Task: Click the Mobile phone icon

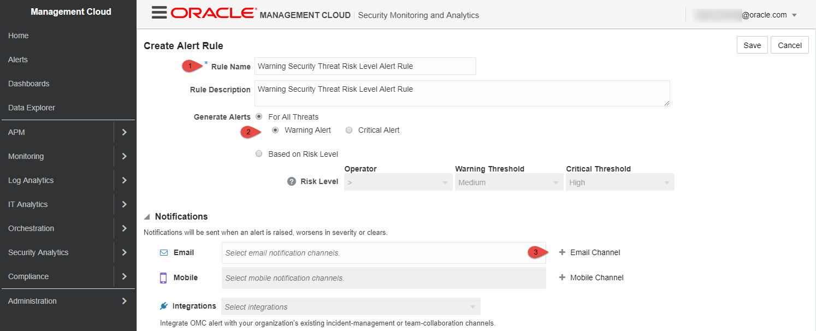Action: click(163, 278)
